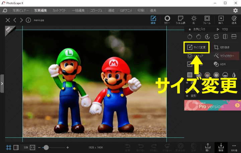The image size is (241, 153).
Task: Open the カラー (Color) panel icon
Action: (x=167, y=20)
